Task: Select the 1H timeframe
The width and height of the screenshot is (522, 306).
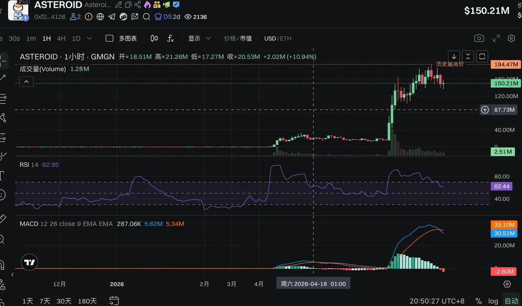Action: click(47, 38)
